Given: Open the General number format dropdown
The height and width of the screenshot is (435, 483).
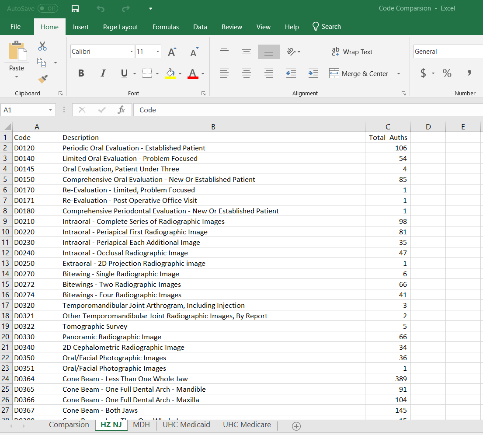Looking at the screenshot, I should pyautogui.click(x=480, y=51).
